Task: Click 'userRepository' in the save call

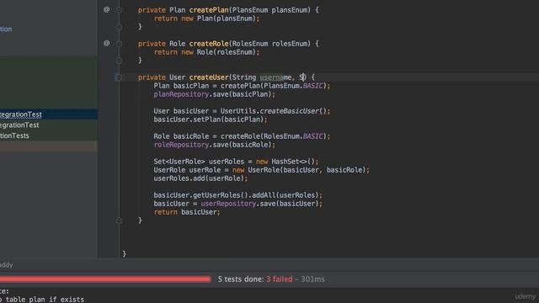Action: 228,204
